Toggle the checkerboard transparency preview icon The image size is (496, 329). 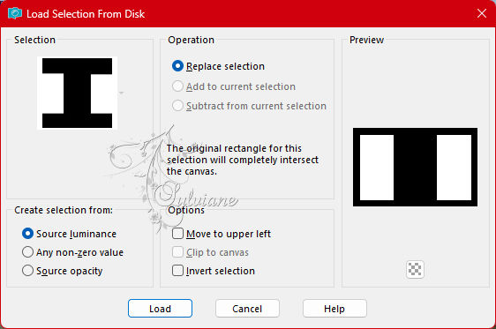(415, 269)
